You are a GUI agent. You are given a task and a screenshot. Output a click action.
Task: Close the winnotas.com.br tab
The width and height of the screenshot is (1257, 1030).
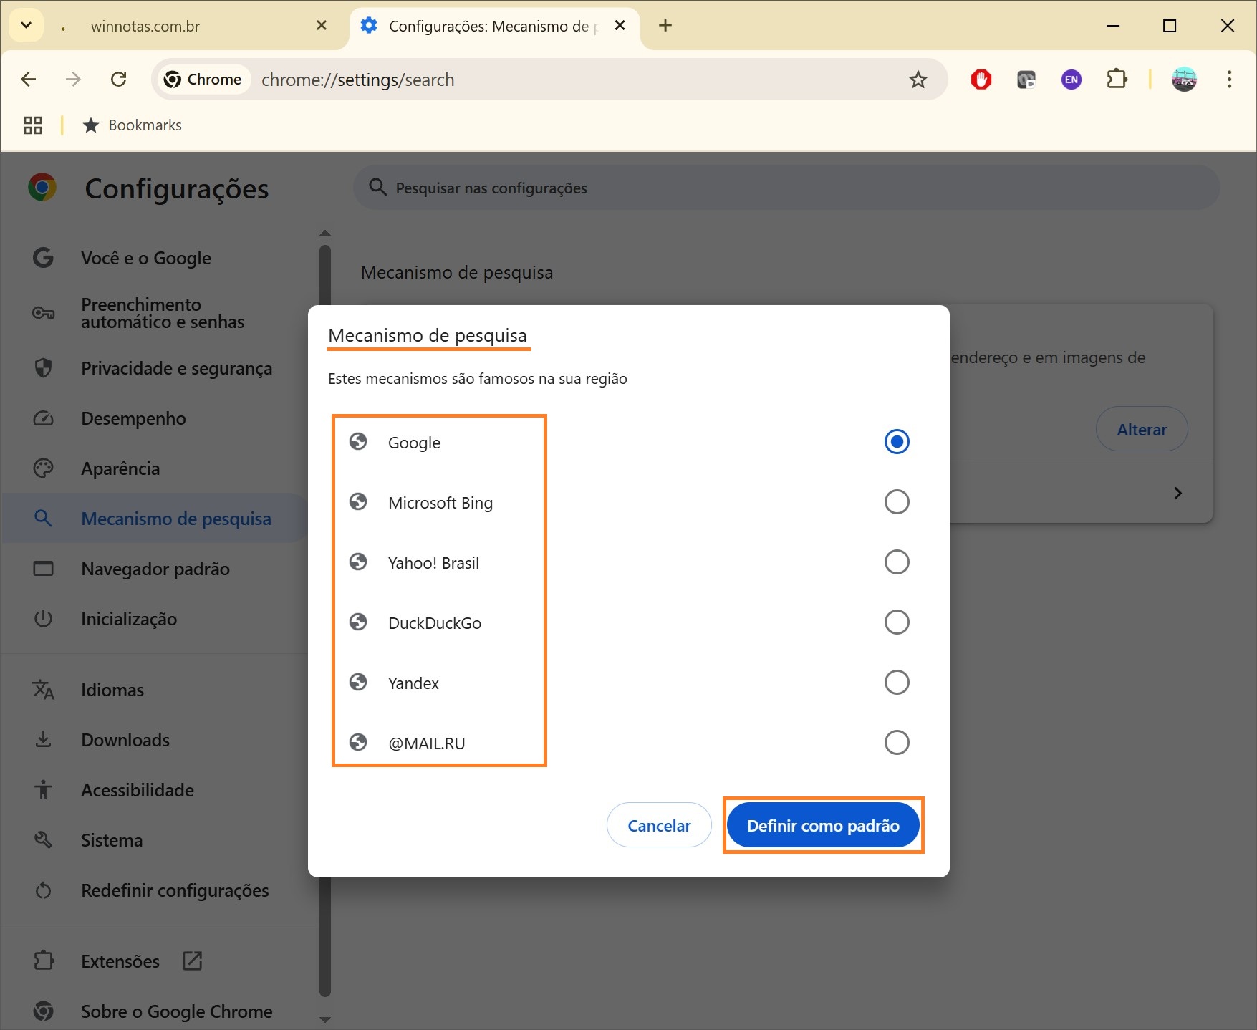(x=322, y=26)
